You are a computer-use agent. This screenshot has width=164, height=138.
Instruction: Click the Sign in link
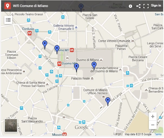point(156,5)
